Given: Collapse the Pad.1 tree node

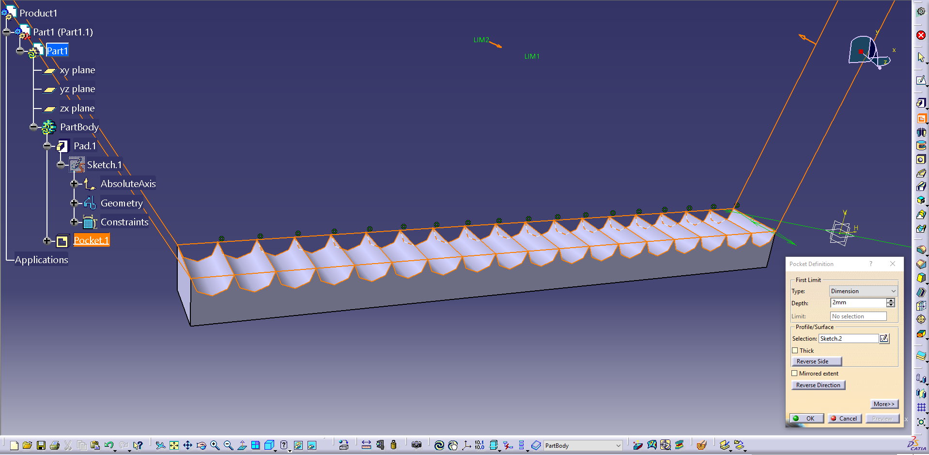Looking at the screenshot, I should (x=46, y=146).
